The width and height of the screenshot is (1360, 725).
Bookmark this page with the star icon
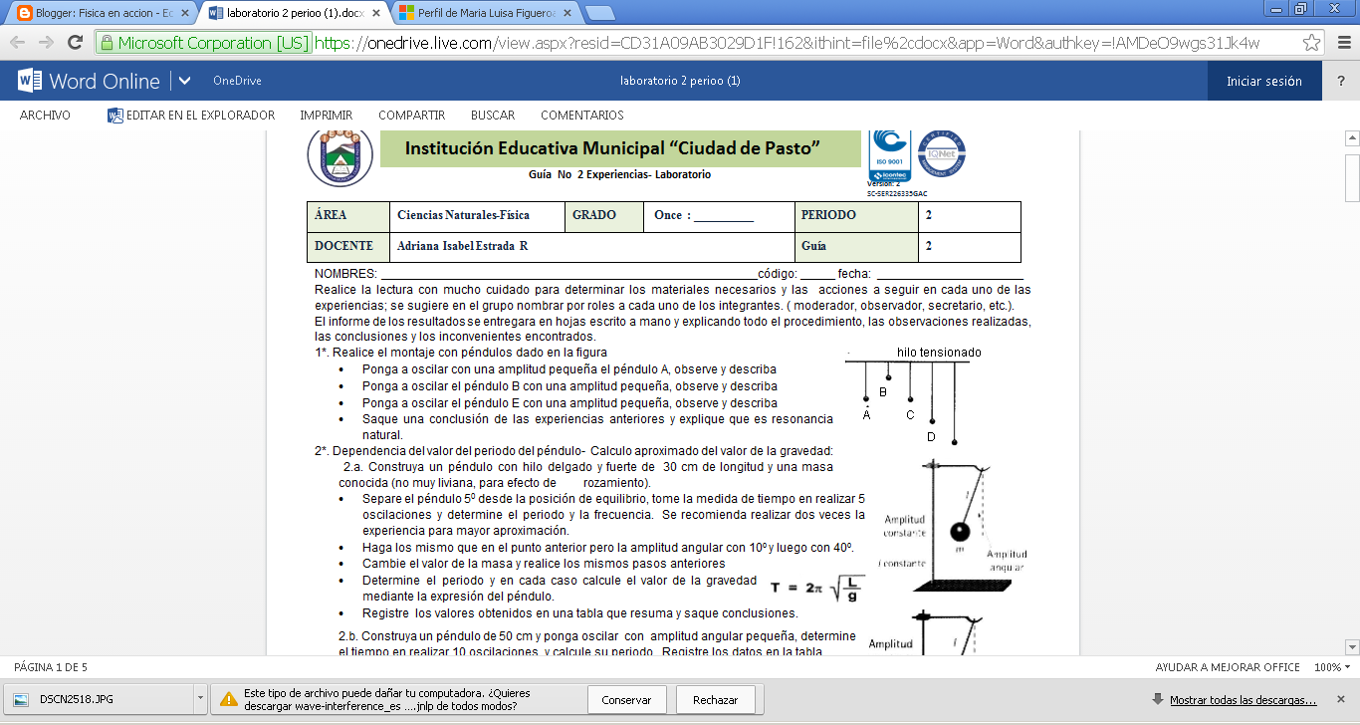coord(1312,43)
